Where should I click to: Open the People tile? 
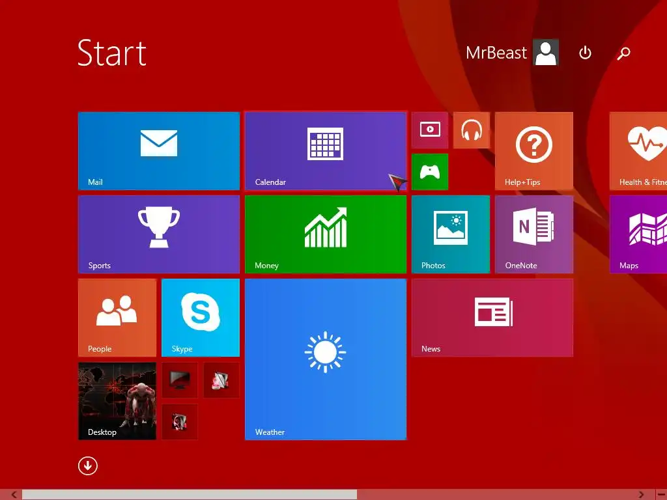pyautogui.click(x=117, y=318)
